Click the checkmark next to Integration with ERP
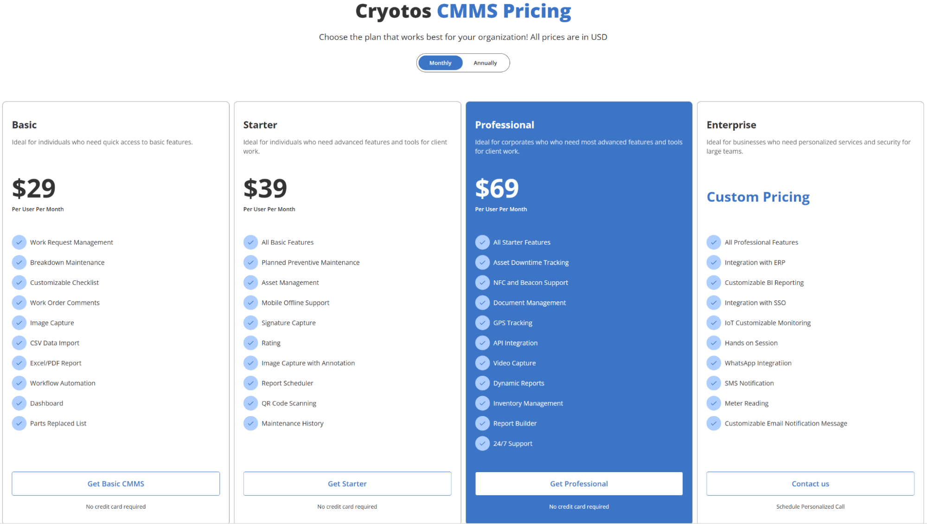Image resolution: width=927 pixels, height=524 pixels. click(x=714, y=262)
